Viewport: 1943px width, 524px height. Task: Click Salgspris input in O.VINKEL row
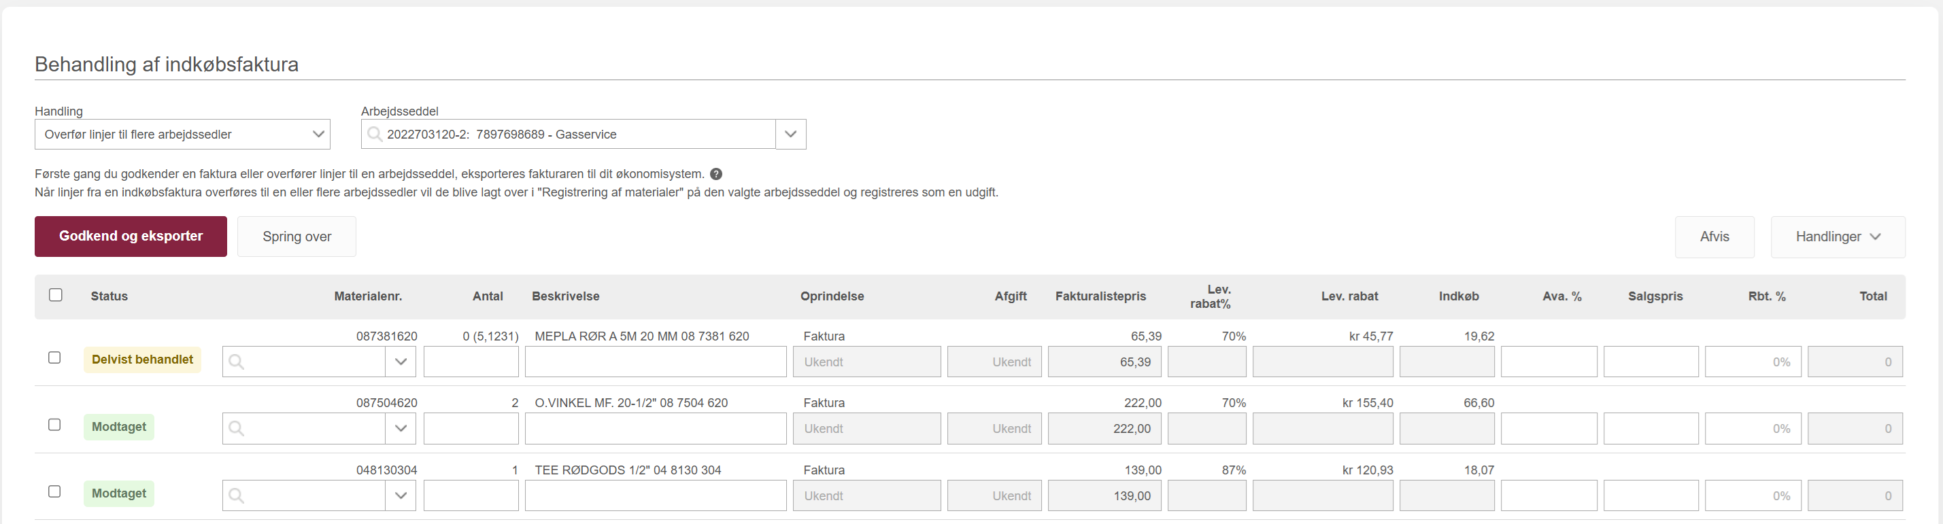tap(1651, 428)
